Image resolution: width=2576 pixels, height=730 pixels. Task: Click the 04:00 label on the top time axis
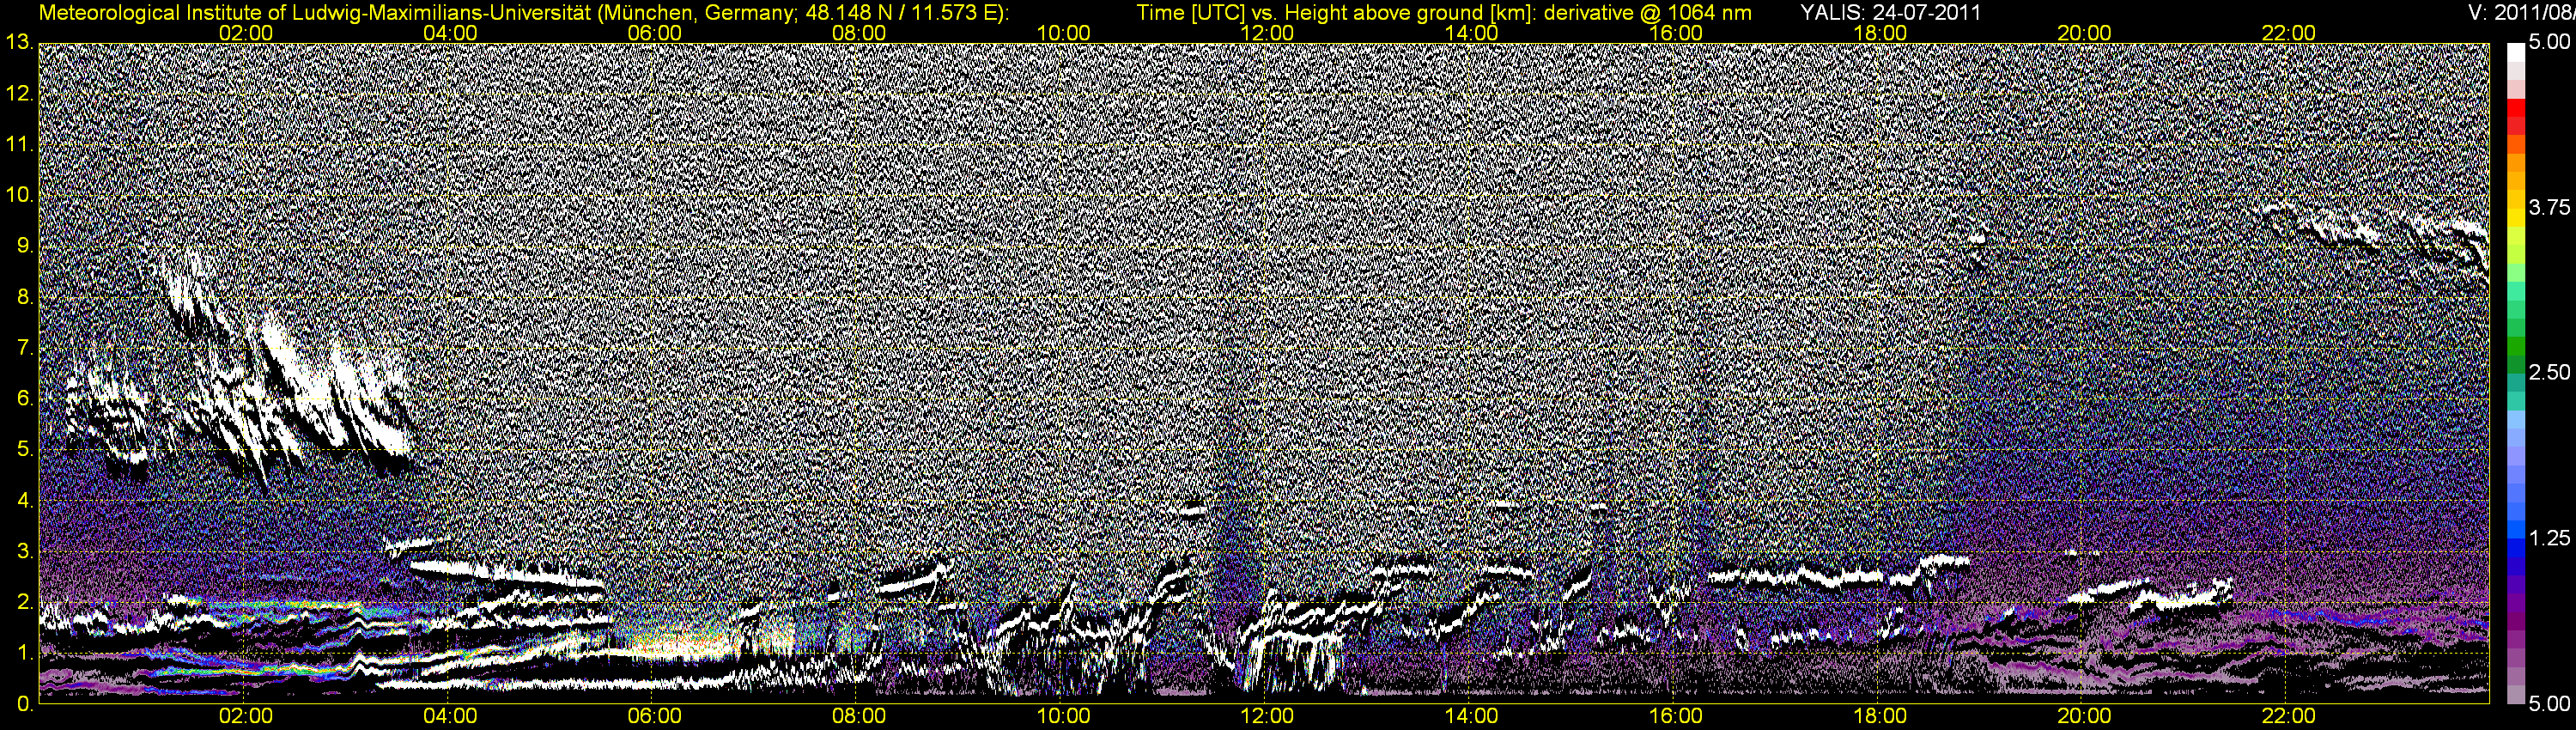450,33
